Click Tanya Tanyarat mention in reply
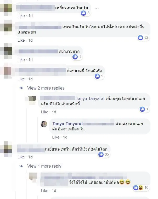The image size is (158, 199). point(90,99)
